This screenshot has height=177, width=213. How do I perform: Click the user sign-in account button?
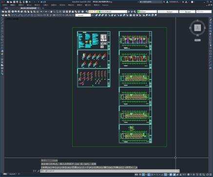173,2
